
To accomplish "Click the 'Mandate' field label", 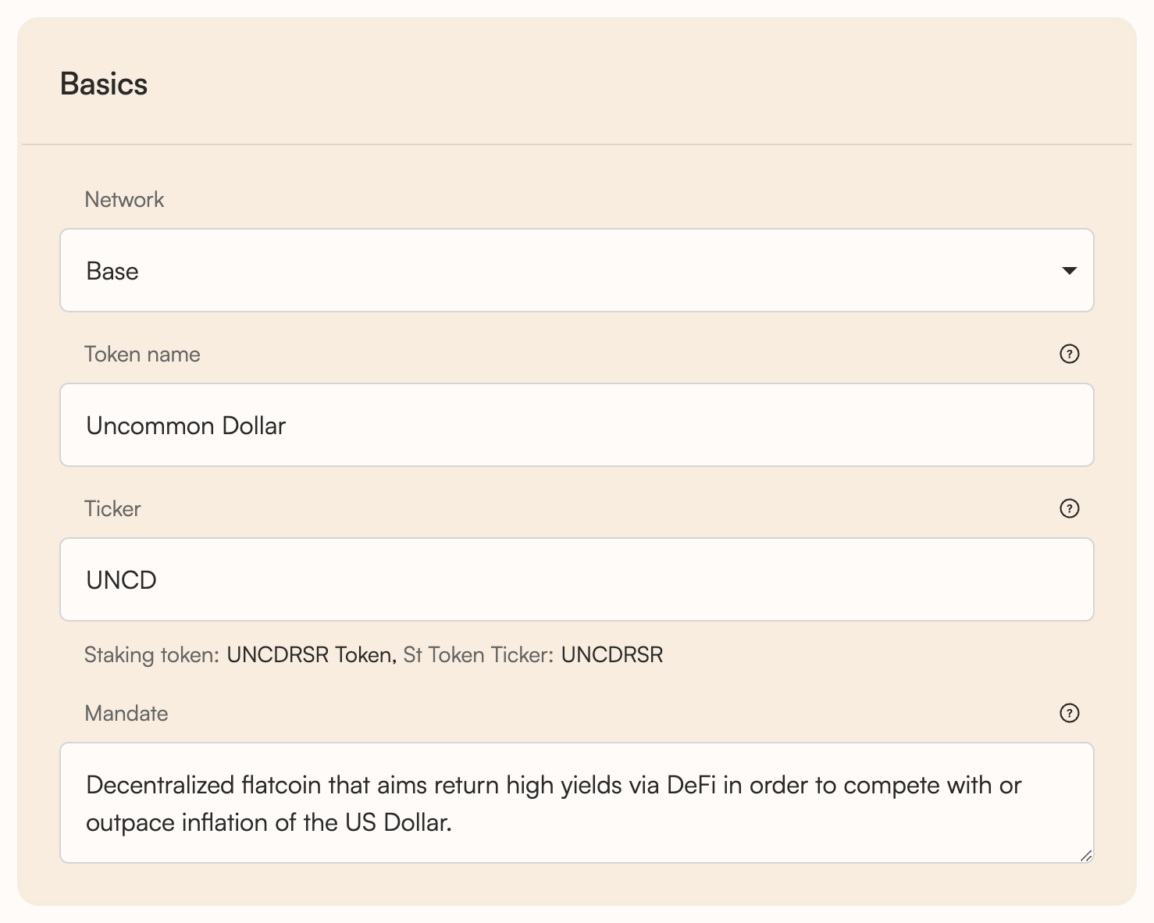I will tap(126, 714).
